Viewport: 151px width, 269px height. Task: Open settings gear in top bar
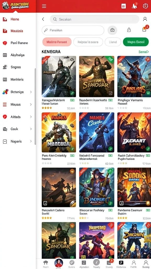click(x=145, y=6)
